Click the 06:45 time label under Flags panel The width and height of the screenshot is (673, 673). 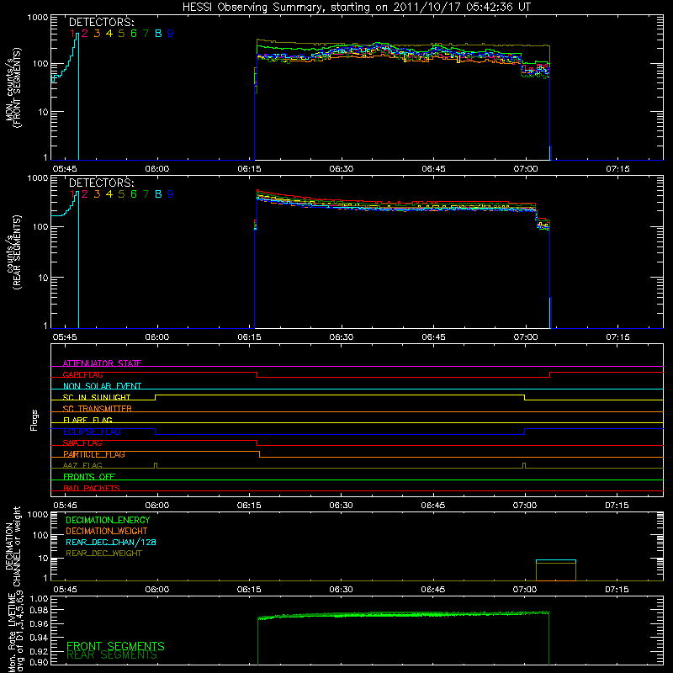(433, 506)
